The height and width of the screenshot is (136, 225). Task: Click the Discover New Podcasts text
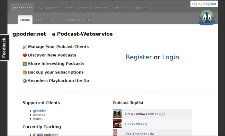pyautogui.click(x=52, y=55)
